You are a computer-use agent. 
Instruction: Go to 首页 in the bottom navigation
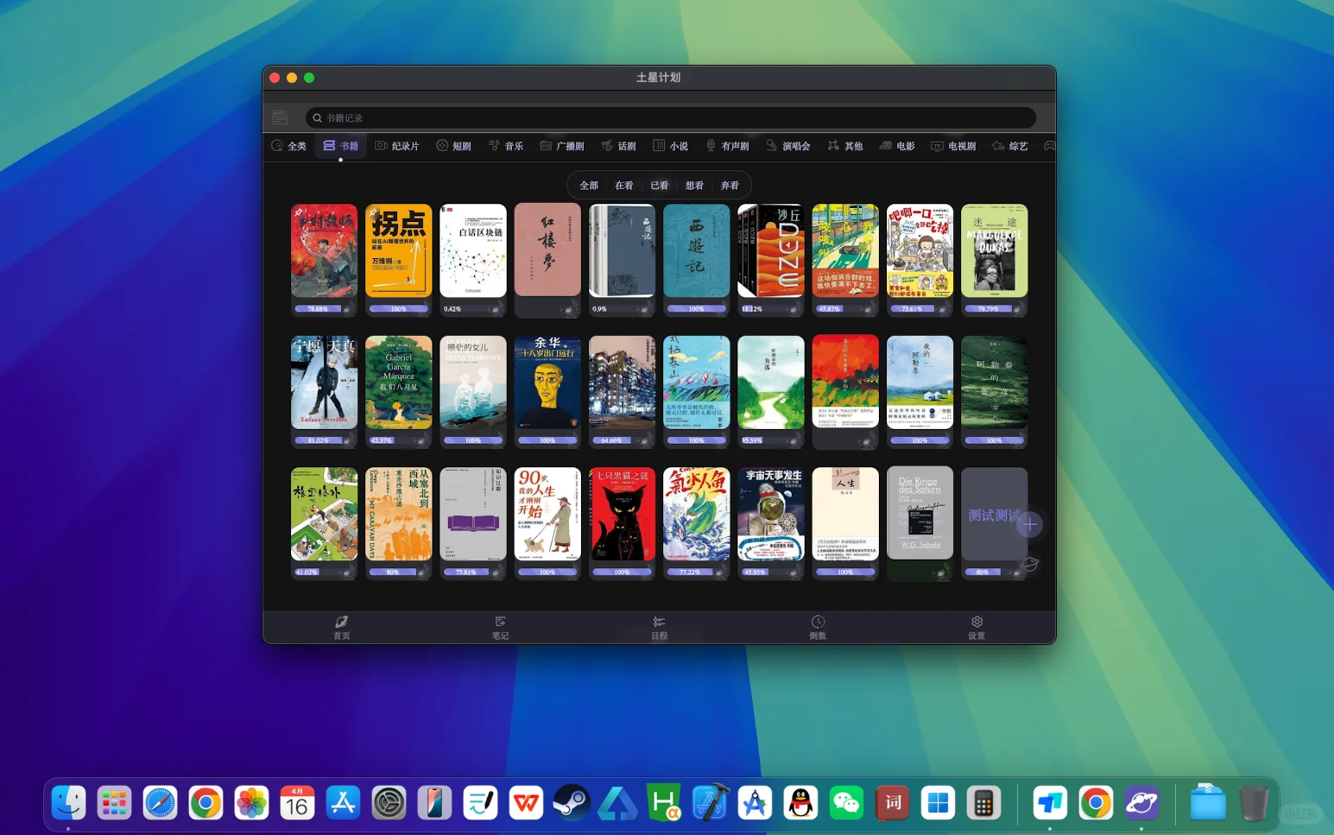[x=342, y=628]
